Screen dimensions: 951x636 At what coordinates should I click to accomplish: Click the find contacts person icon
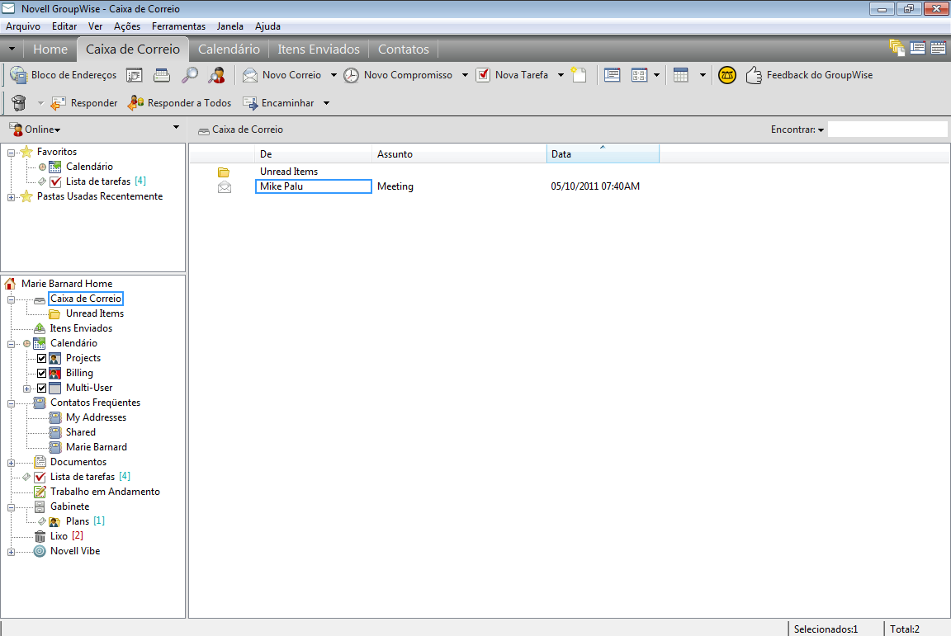point(216,75)
